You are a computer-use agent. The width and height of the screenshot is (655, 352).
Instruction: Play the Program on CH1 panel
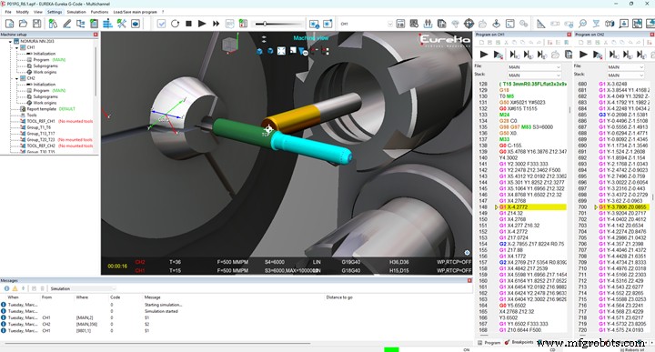tap(484, 55)
